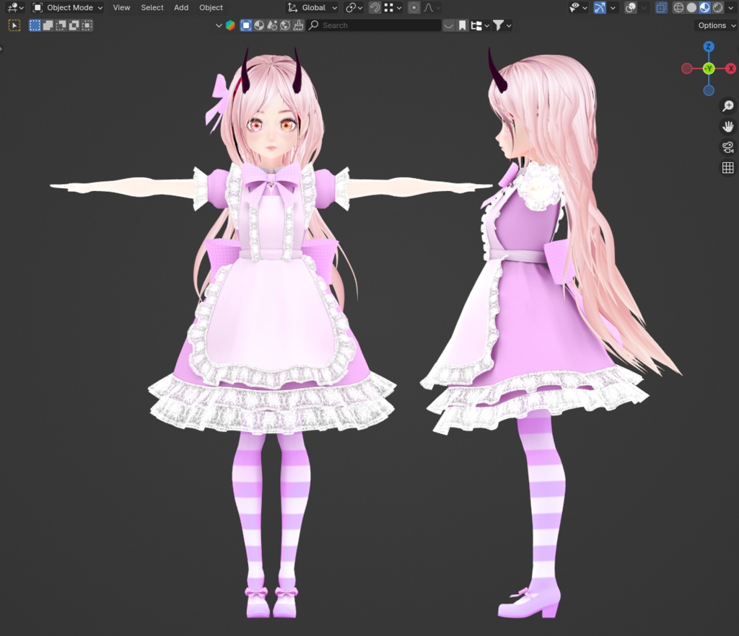
Task: Open the Object Mode dropdown
Action: (68, 7)
